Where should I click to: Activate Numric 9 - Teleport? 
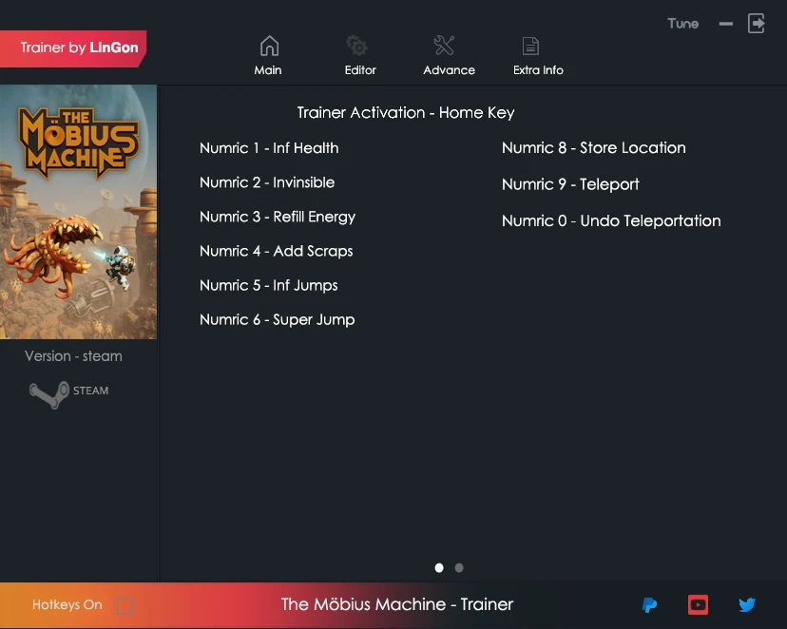[x=570, y=184]
